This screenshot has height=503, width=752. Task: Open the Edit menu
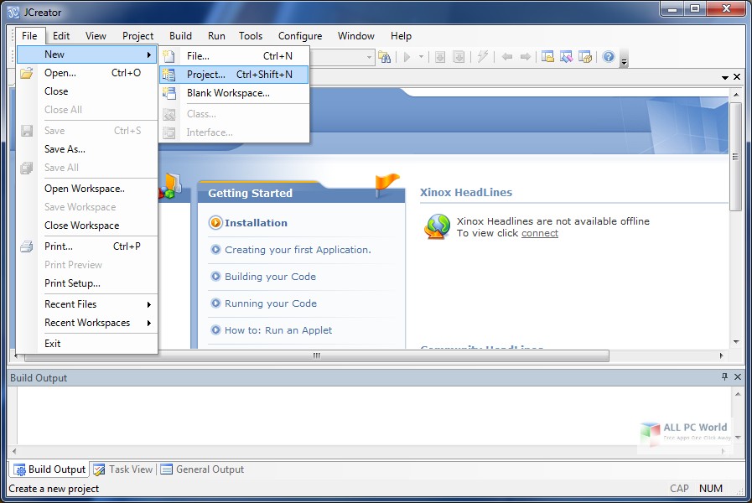(x=61, y=36)
